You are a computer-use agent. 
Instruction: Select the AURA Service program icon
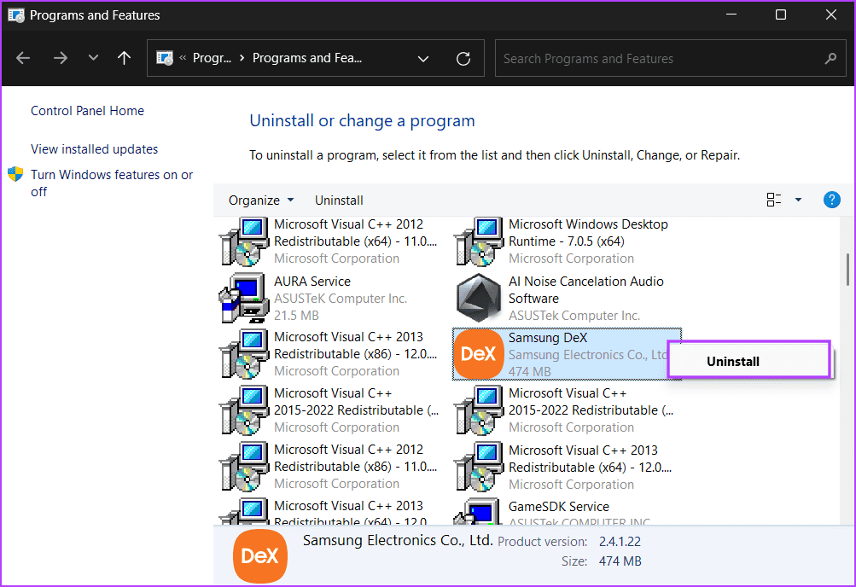click(244, 298)
